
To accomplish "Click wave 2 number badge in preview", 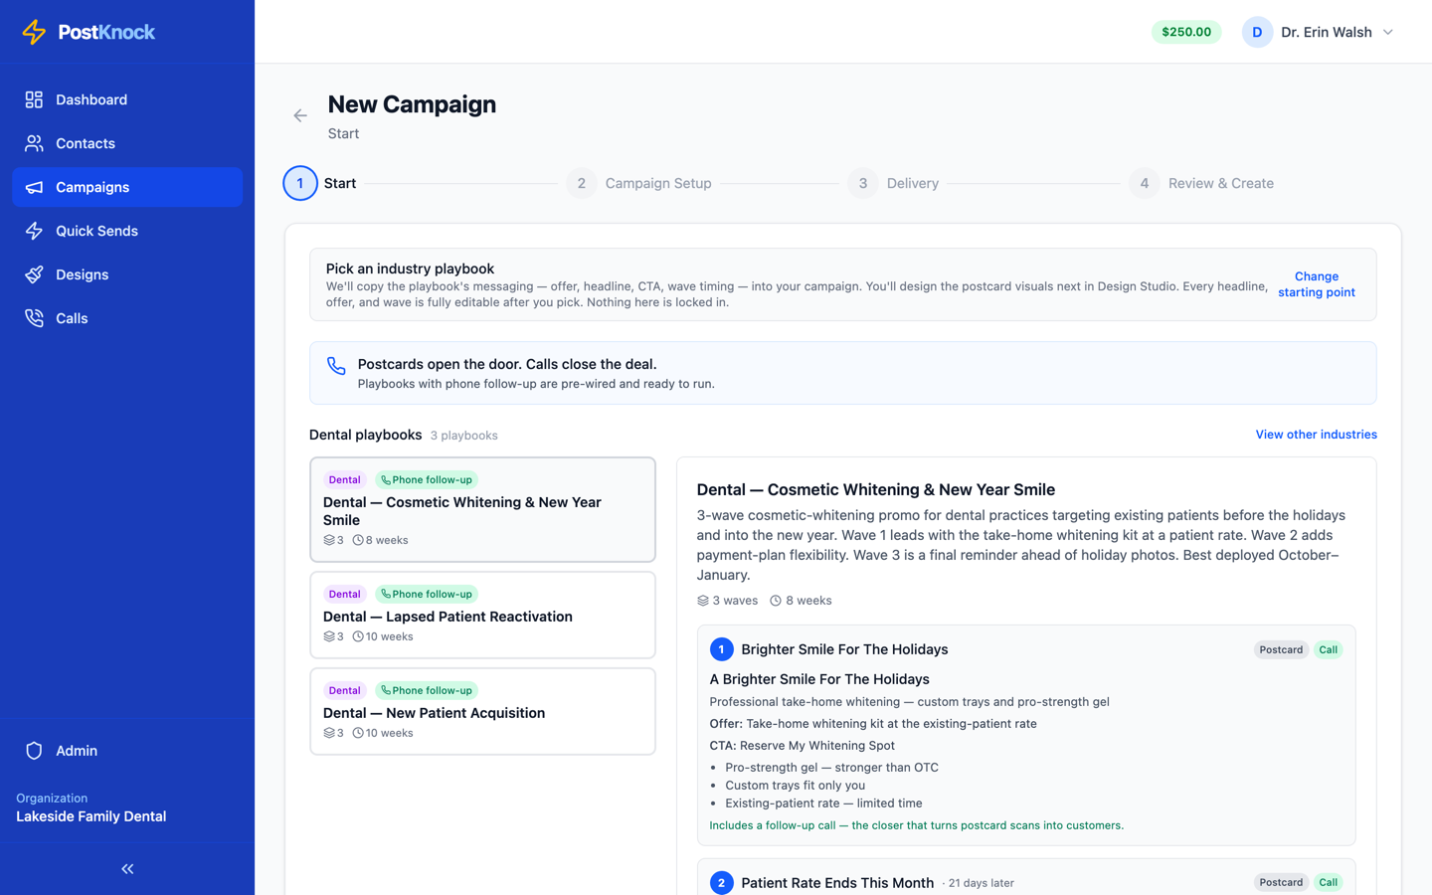I will 722,882.
